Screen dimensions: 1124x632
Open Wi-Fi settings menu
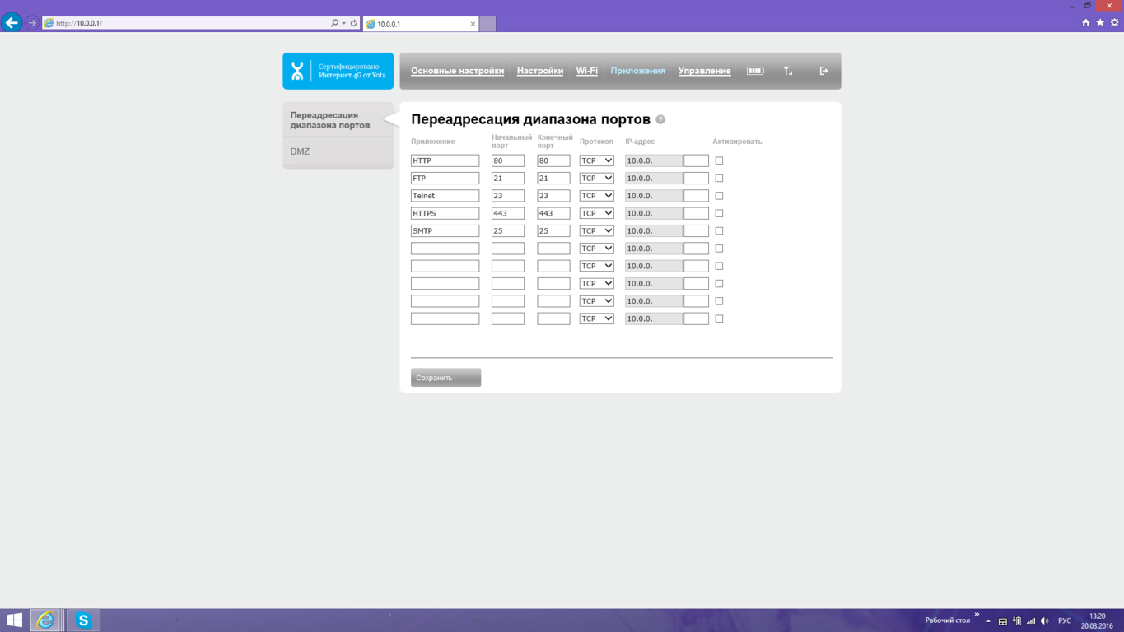point(587,71)
